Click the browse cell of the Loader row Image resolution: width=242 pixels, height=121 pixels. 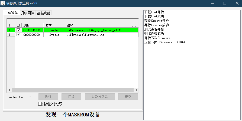(134, 30)
